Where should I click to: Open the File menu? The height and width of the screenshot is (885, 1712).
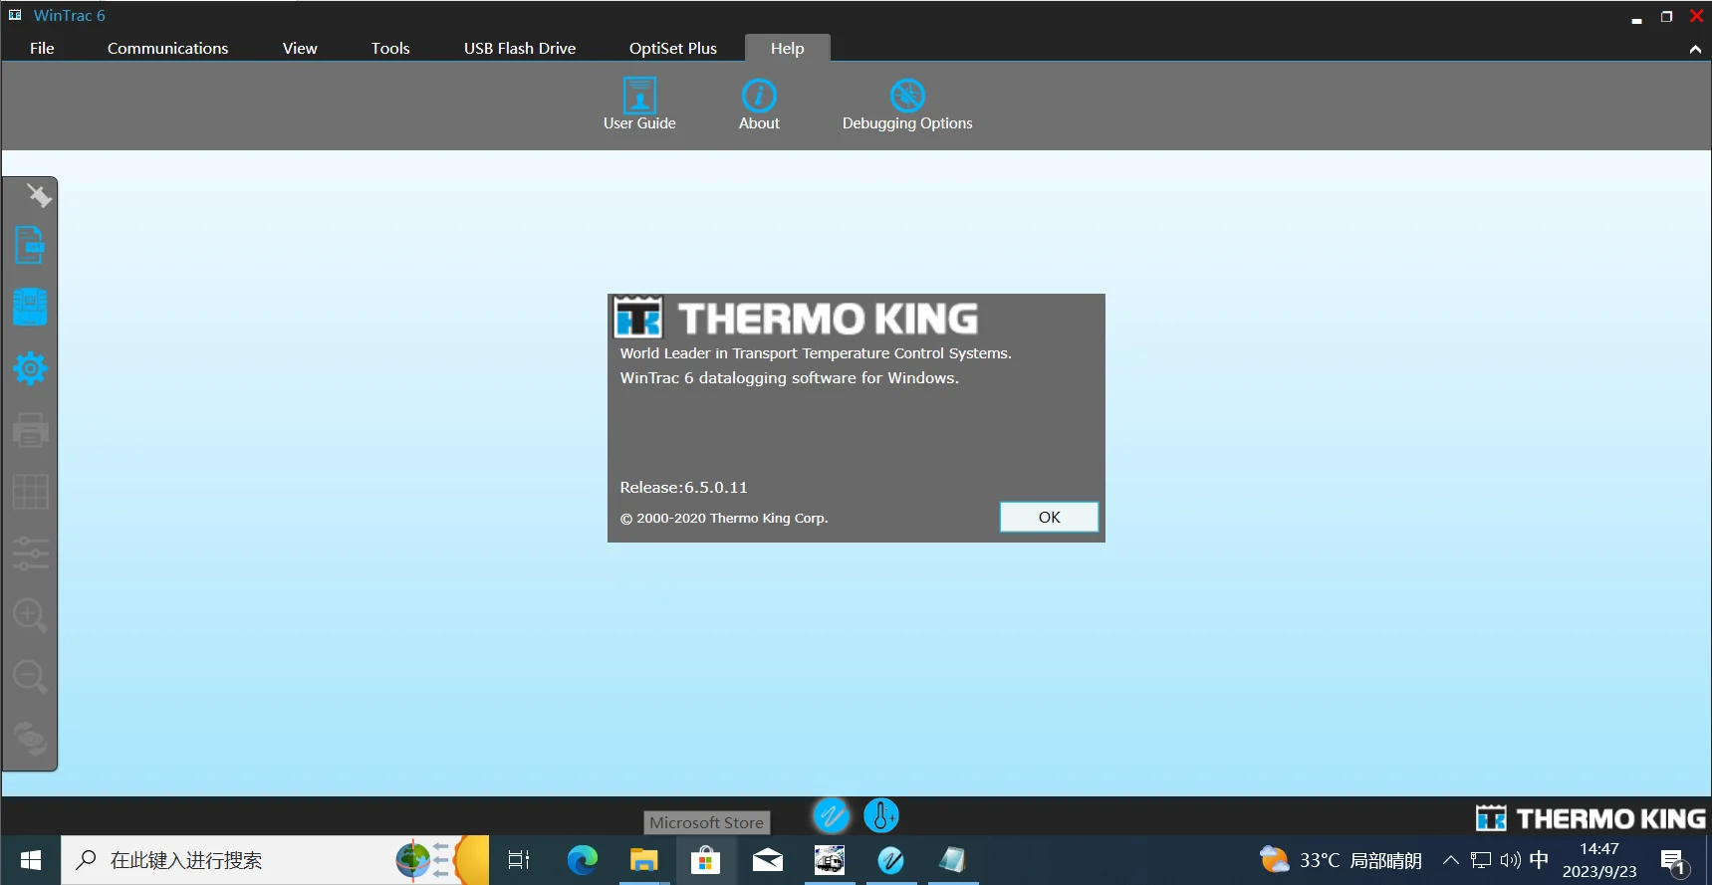(x=42, y=48)
